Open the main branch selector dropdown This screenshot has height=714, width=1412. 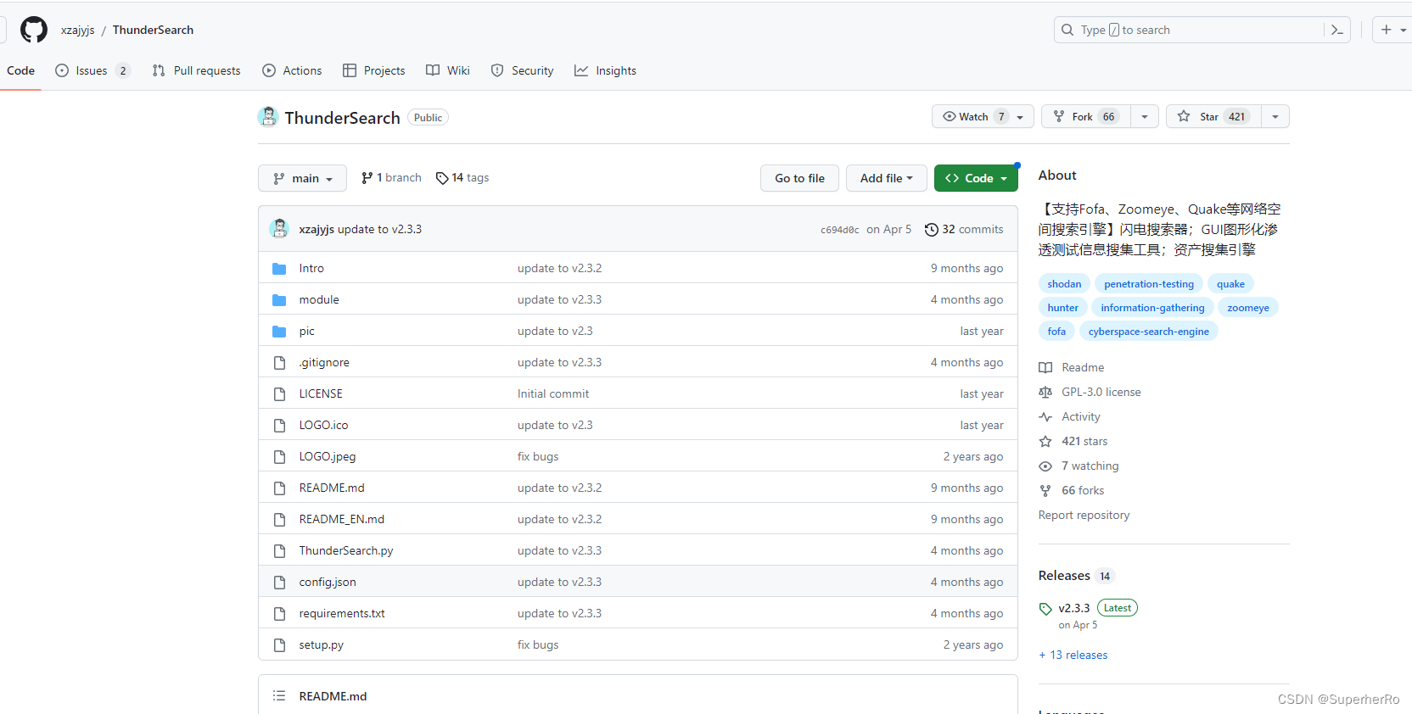coord(302,178)
